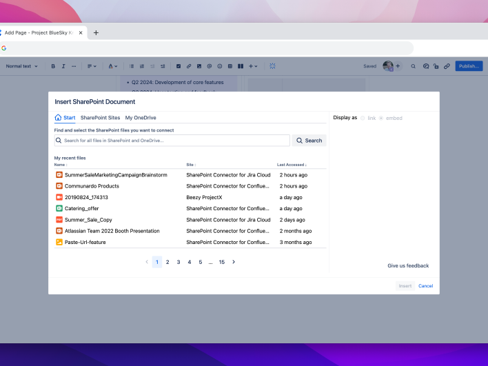Open the text alignment dropdown
The height and width of the screenshot is (366, 488).
coord(92,66)
